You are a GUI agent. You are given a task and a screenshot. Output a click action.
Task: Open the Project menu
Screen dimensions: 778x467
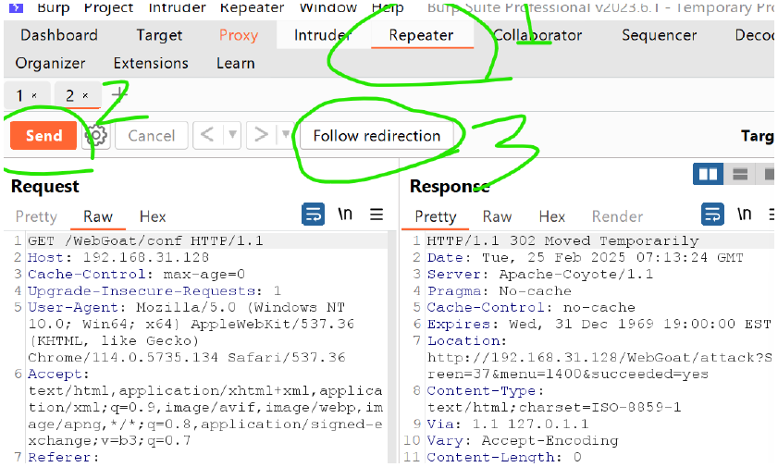[108, 7]
